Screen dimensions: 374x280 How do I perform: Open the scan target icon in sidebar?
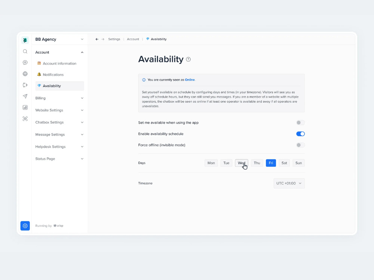tap(25, 119)
